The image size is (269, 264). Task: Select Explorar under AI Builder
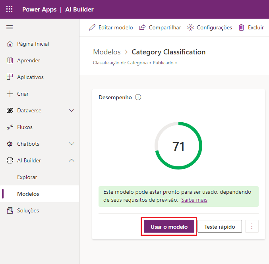[x=27, y=177]
